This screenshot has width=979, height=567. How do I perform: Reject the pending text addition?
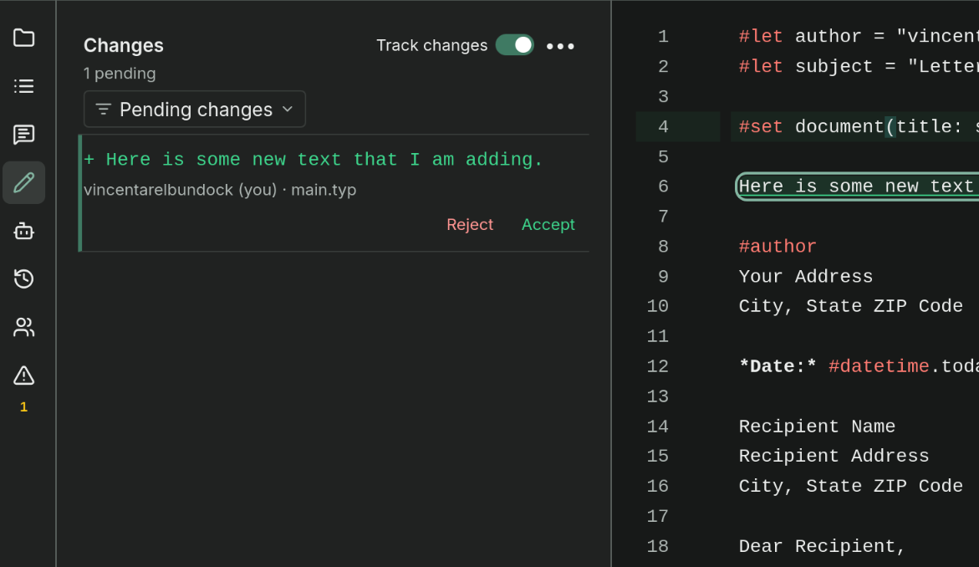470,225
